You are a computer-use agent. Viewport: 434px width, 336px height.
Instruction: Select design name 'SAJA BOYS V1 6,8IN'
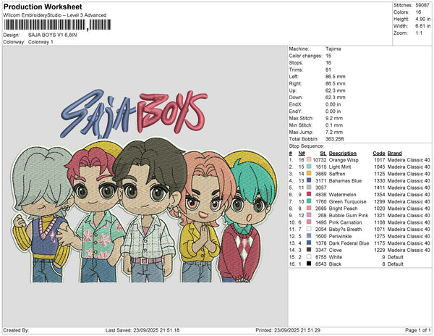click(53, 35)
